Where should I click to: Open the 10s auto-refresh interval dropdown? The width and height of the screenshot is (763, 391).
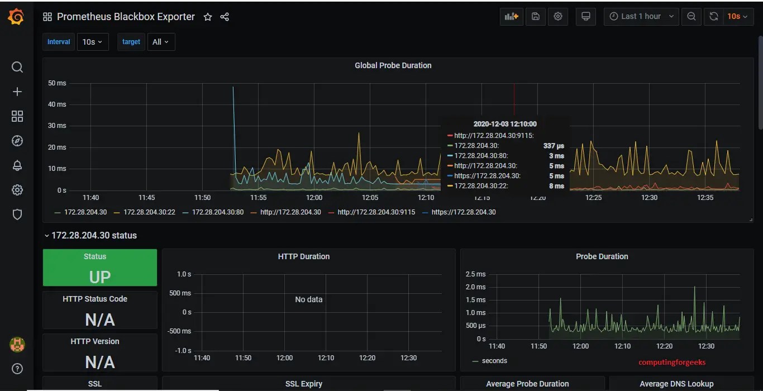pos(738,16)
